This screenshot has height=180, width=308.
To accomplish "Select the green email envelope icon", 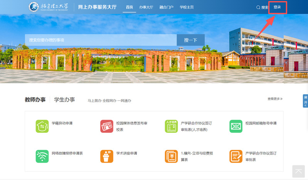I will point(236,126).
